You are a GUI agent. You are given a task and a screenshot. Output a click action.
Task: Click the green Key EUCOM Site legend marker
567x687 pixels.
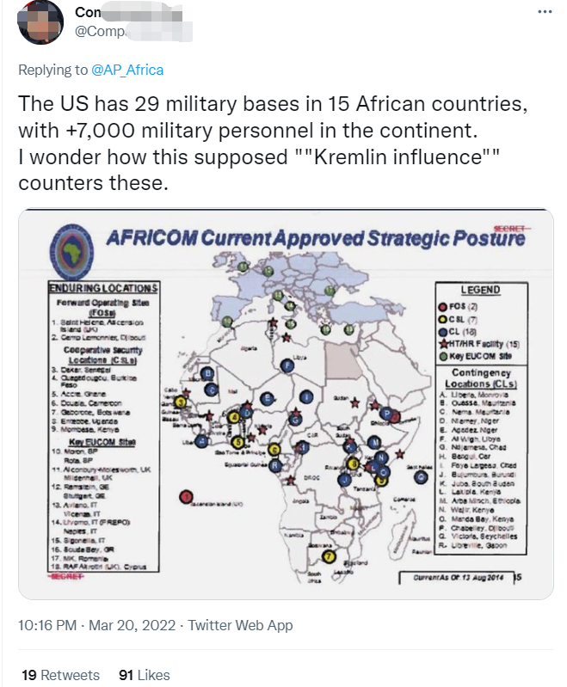443,356
